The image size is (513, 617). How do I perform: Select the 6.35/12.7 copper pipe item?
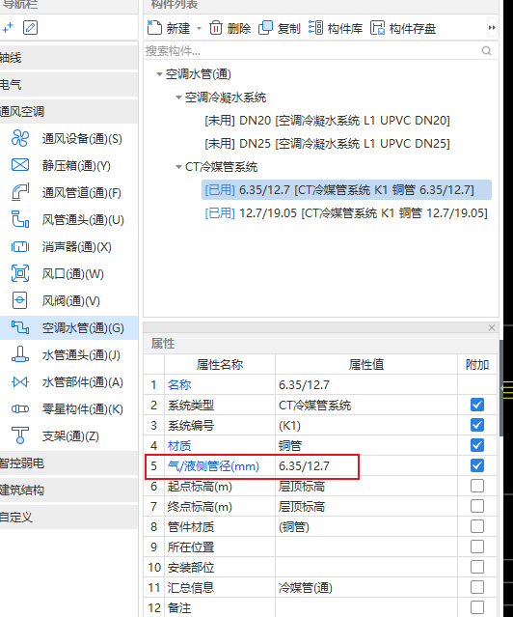[x=346, y=189]
